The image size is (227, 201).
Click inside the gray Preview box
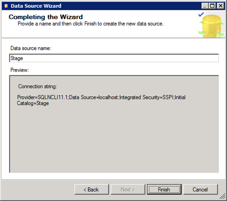[114, 137]
